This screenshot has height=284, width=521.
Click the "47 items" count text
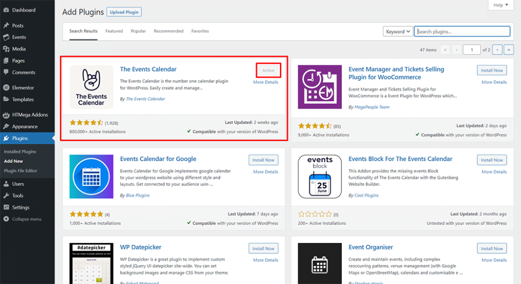(428, 50)
